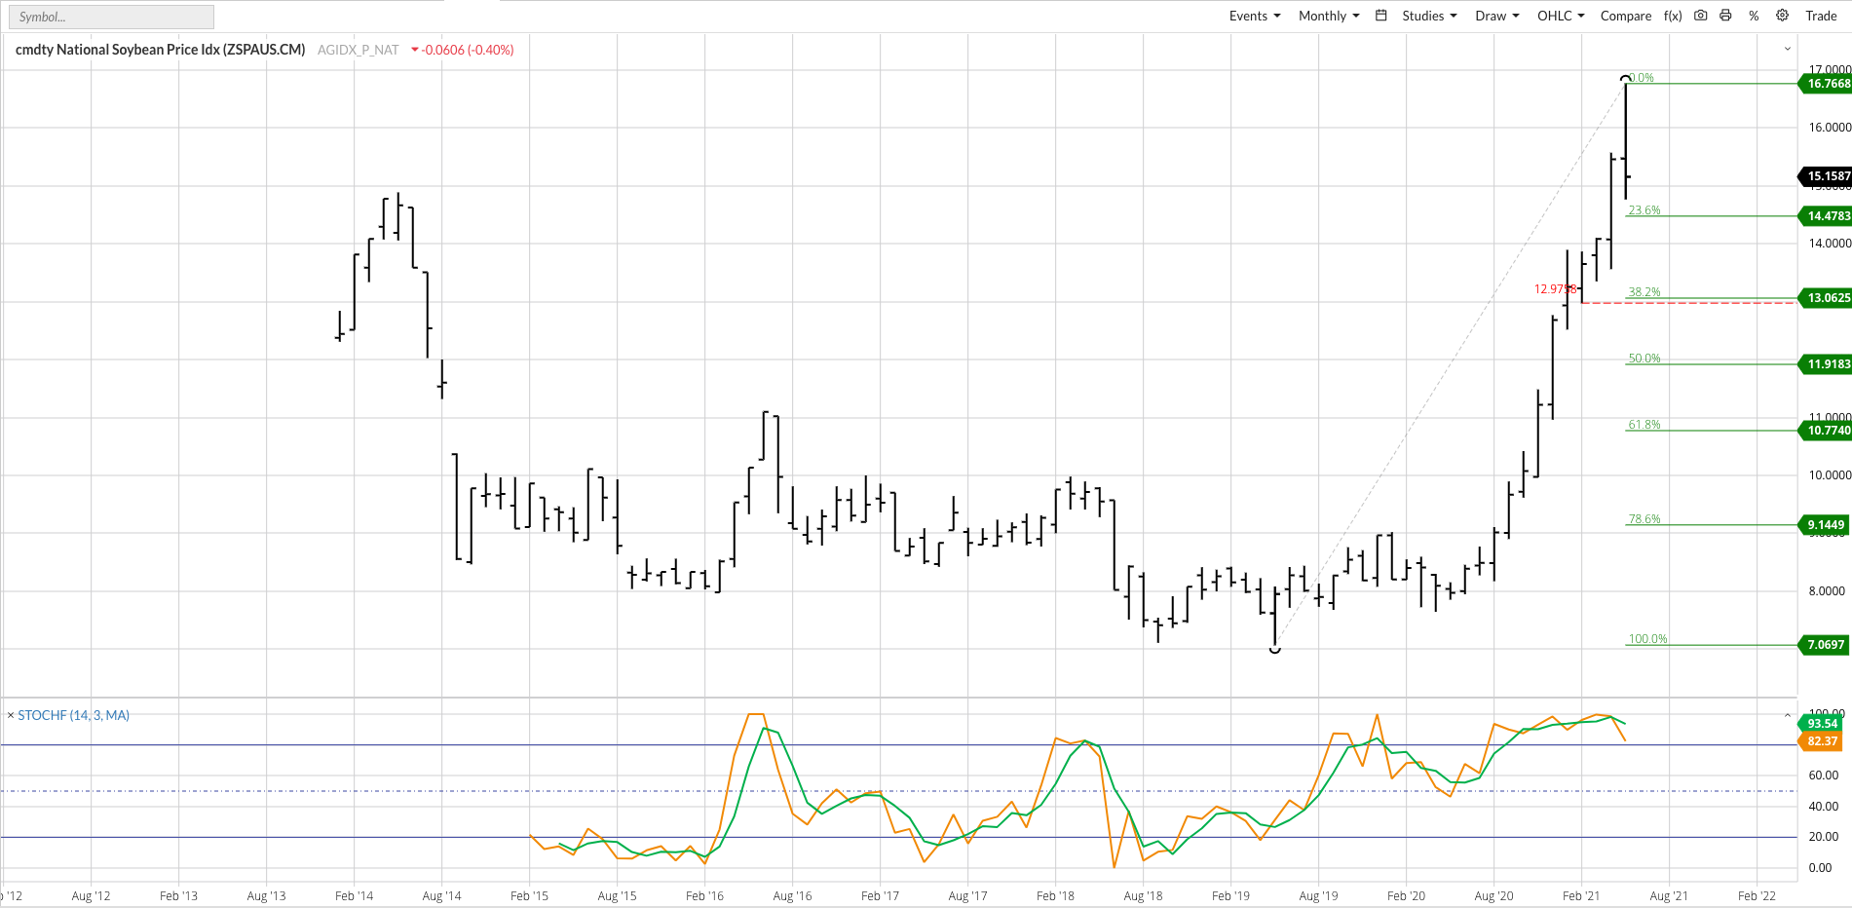Click the 61.8% Fibonacci level label
Screen dimensions: 1852x908
pos(1644,425)
